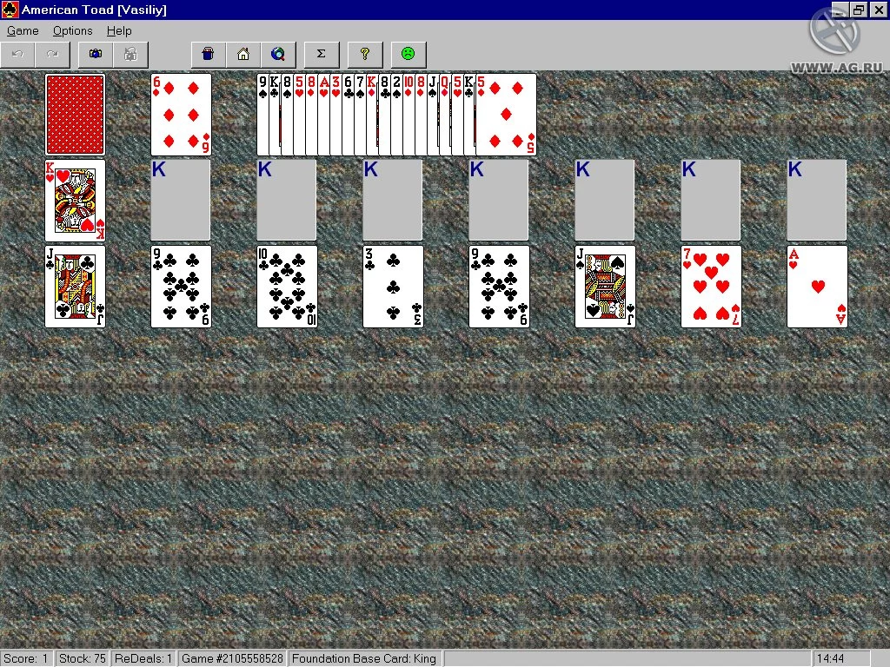Open the Options menu
The height and width of the screenshot is (667, 890).
tap(73, 30)
